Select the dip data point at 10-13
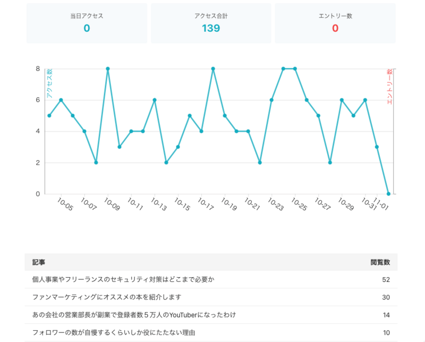The height and width of the screenshot is (342, 425). click(166, 163)
